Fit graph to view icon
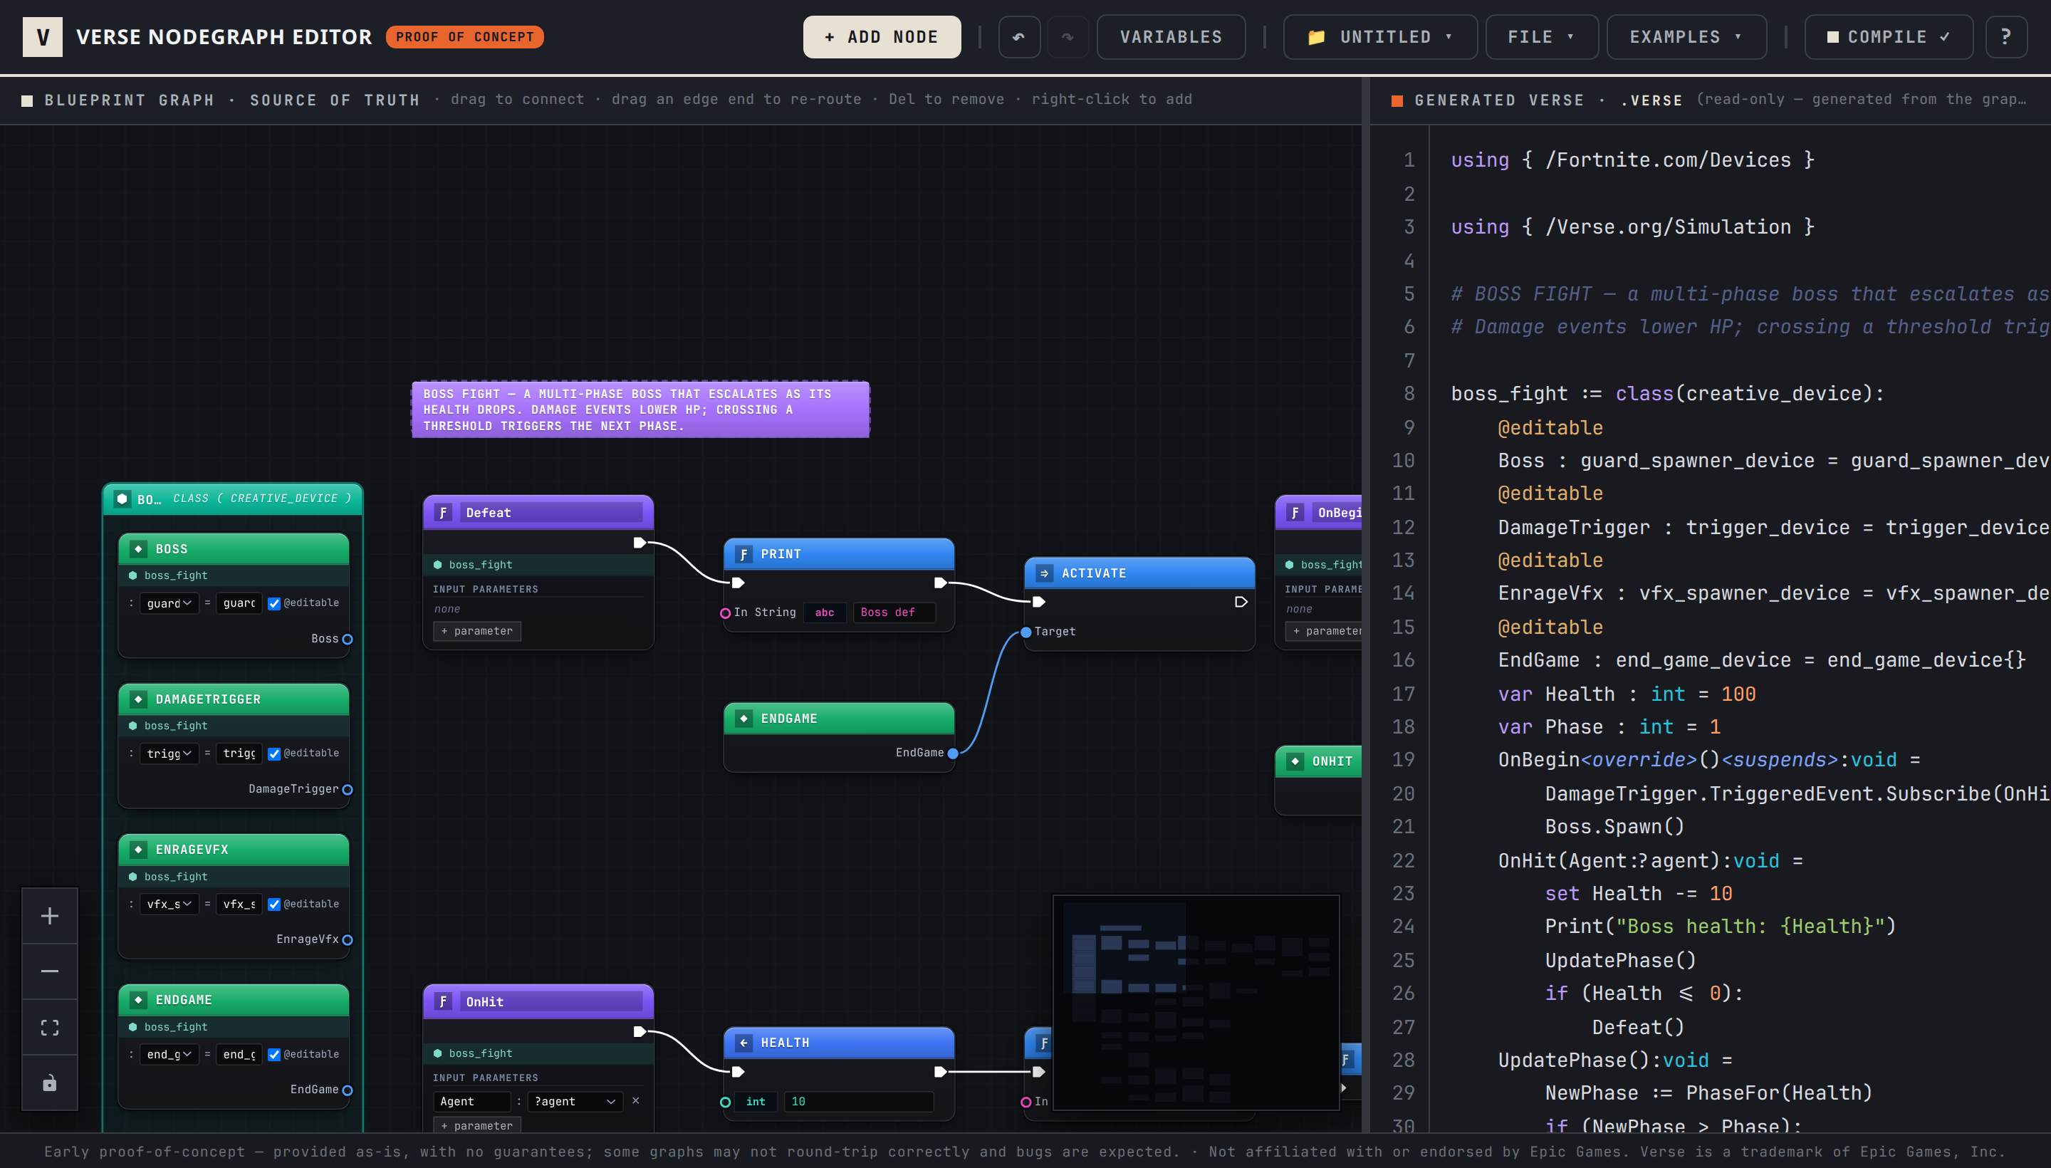 pos(50,1027)
